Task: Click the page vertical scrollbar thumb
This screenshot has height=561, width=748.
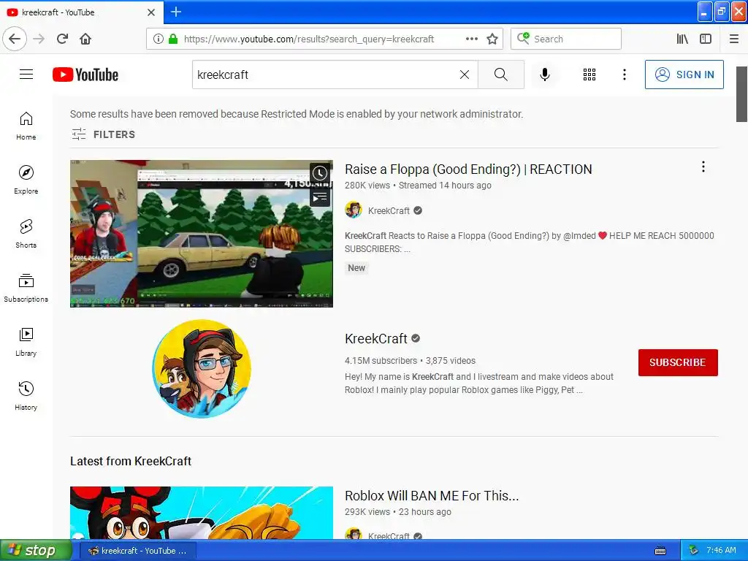Action: [741, 94]
